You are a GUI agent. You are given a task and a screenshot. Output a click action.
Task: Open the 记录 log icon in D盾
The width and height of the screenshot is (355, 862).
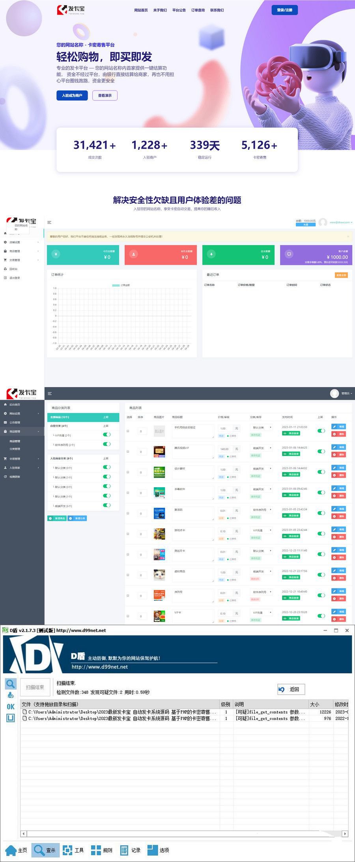point(125,850)
